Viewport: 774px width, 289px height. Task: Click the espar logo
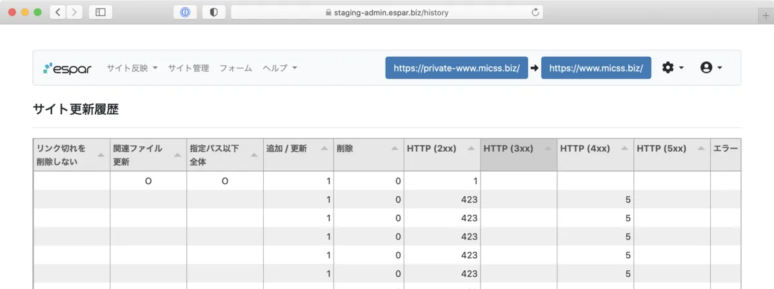point(68,68)
